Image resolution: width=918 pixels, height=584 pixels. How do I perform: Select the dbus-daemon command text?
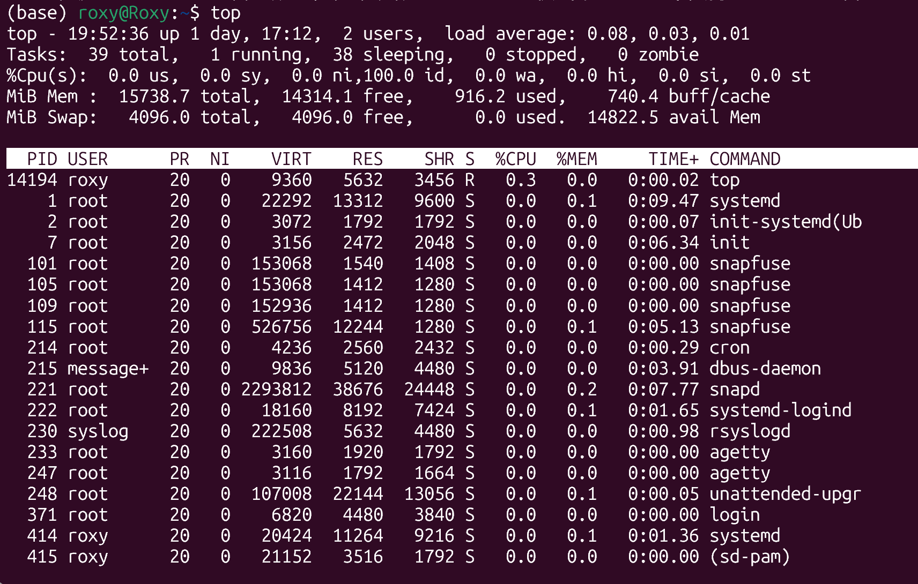[x=765, y=369]
